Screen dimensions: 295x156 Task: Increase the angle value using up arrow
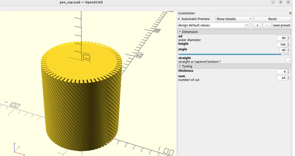(288, 49)
